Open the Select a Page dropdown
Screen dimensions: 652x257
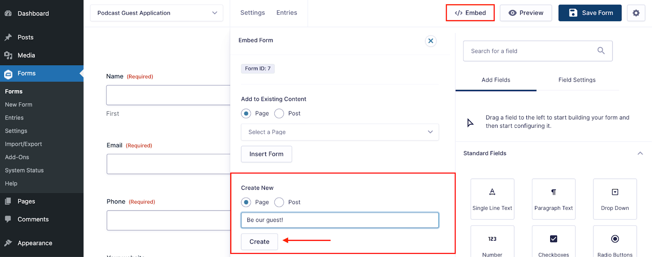(x=340, y=132)
